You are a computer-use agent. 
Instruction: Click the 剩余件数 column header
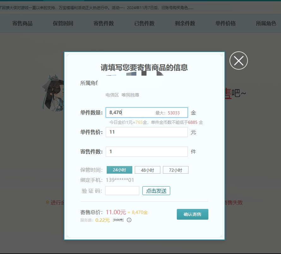[185, 23]
